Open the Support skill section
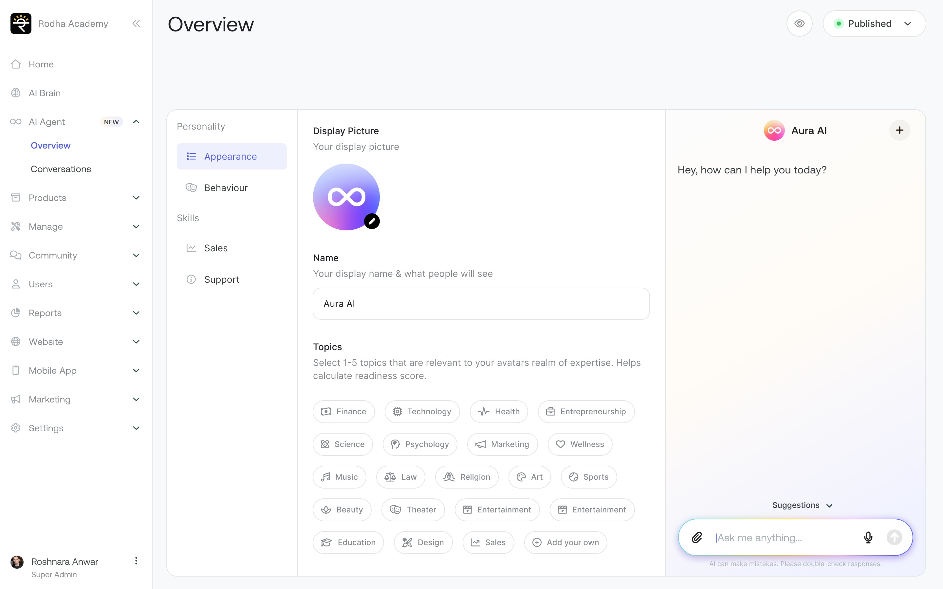Screen dimensions: 943x589 (221, 280)
